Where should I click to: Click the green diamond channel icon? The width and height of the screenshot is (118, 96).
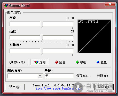point(77,62)
